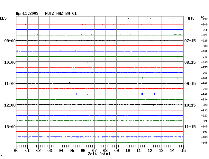Select the DC offset value -255

(x=204, y=67)
